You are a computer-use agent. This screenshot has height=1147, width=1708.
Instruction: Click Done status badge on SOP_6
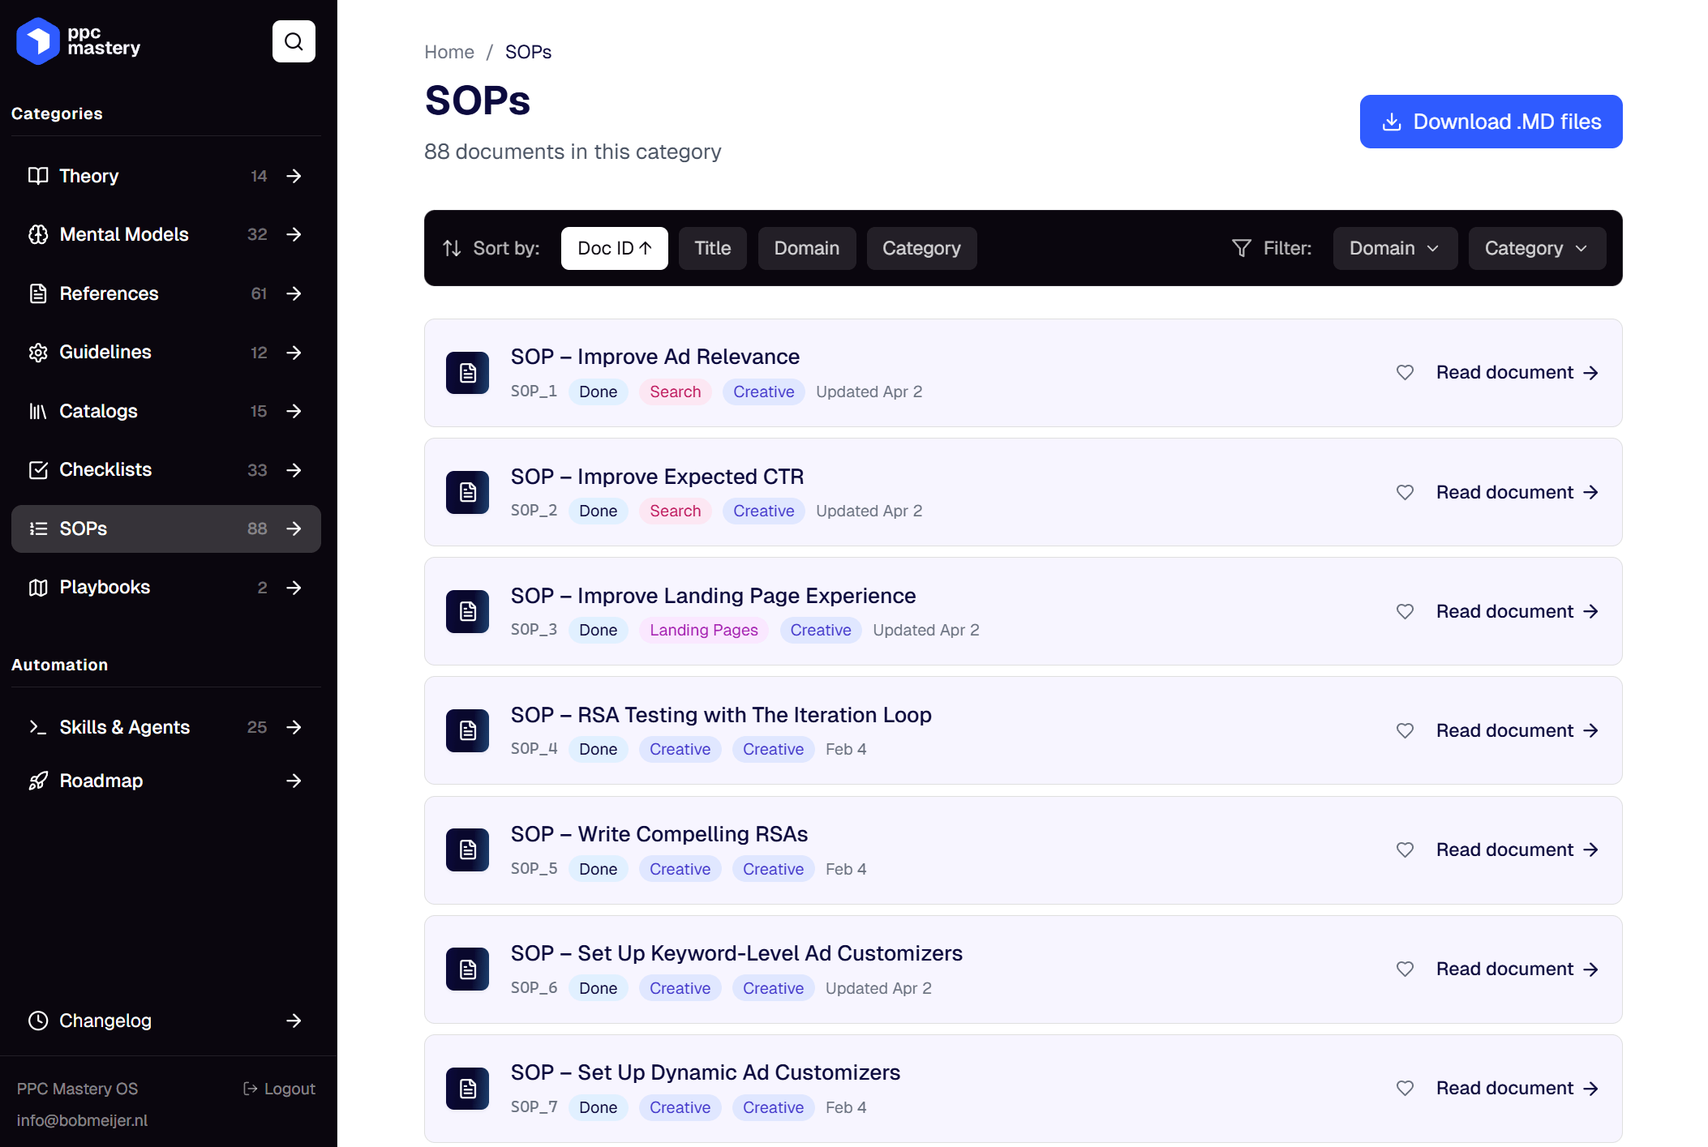tap(598, 988)
